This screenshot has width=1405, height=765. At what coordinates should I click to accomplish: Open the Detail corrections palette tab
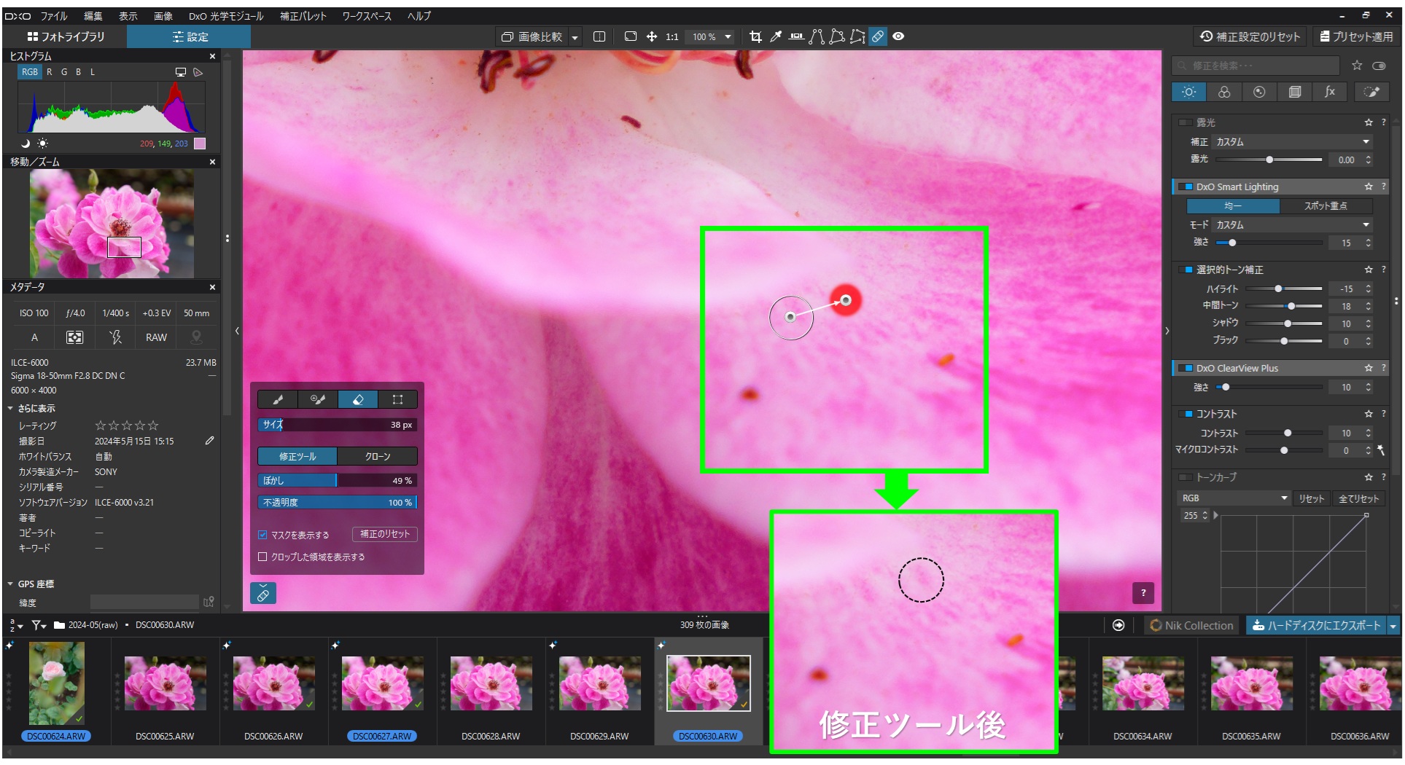(x=1259, y=92)
